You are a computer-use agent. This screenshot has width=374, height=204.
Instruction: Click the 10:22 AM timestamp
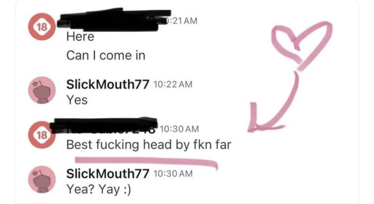[172, 84]
